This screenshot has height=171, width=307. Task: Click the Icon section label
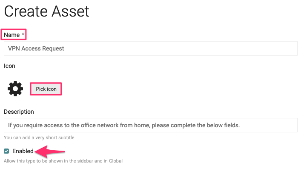coord(9,66)
